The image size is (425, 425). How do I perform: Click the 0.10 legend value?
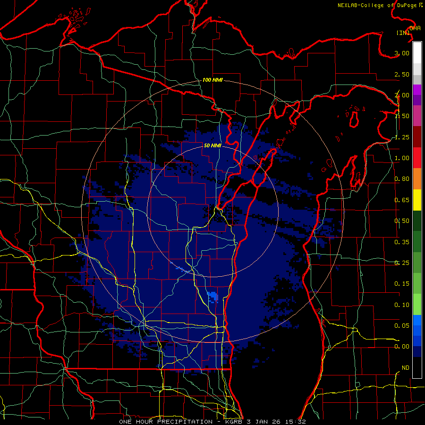coord(402,305)
